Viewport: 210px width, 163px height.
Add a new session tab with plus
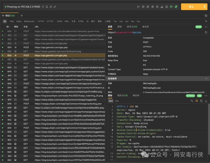[x=22, y=16]
